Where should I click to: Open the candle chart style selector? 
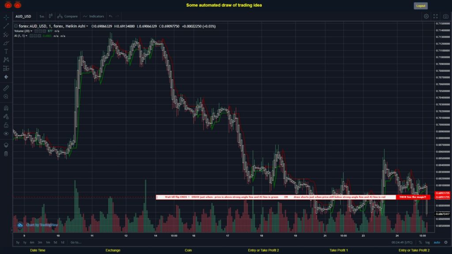51,16
